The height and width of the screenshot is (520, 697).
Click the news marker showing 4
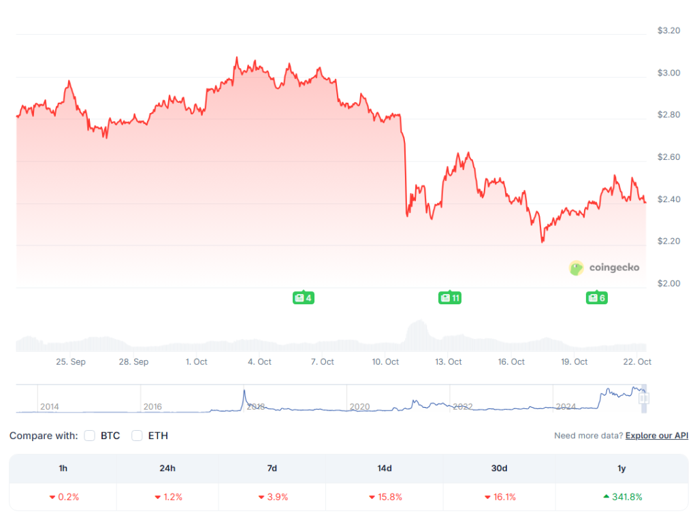point(303,298)
